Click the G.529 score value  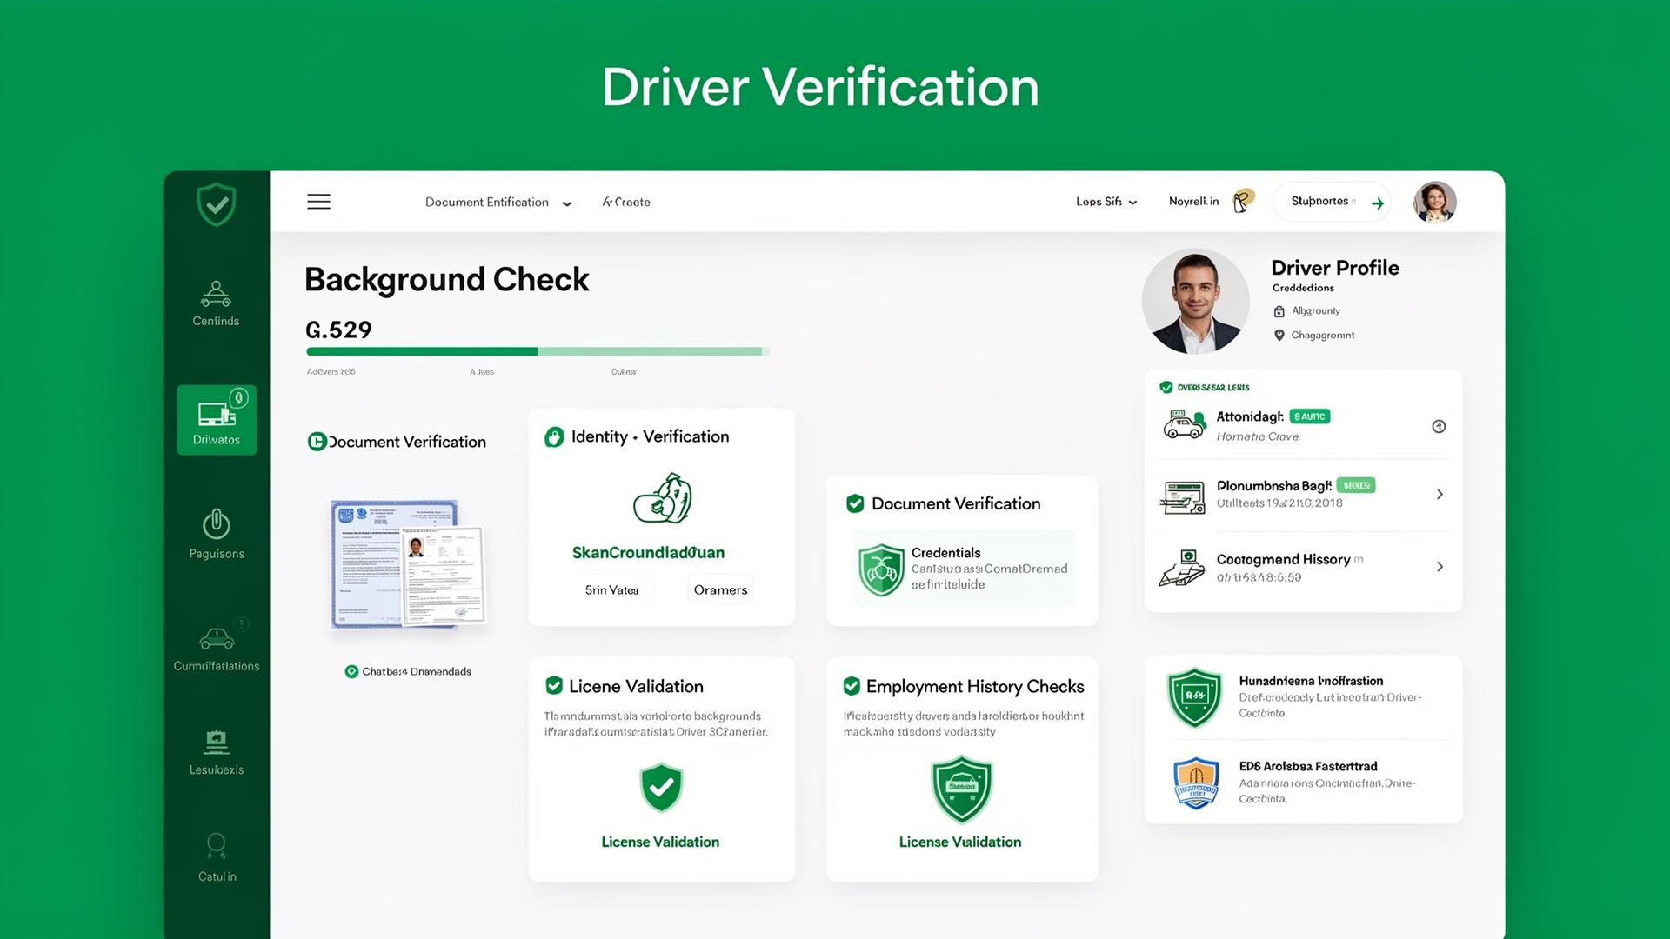tap(338, 330)
